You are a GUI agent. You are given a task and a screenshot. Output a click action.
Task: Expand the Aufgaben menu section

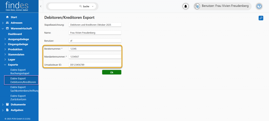(x=3, y=110)
